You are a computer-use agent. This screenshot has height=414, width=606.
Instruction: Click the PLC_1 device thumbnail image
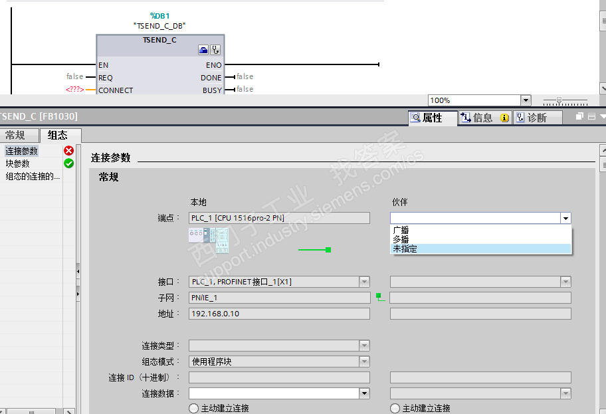(209, 240)
